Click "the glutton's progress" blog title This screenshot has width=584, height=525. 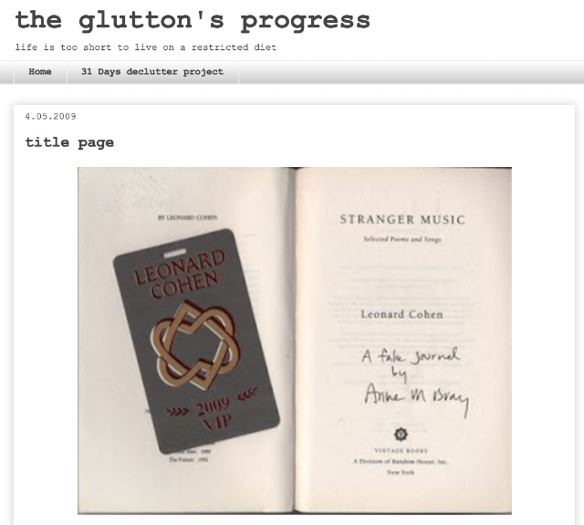(x=193, y=21)
